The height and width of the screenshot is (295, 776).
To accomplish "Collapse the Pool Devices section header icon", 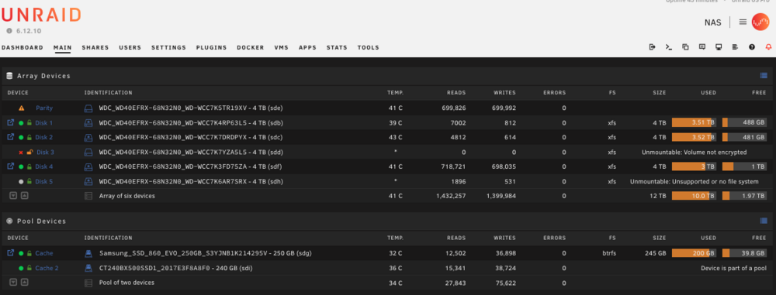I will point(9,221).
